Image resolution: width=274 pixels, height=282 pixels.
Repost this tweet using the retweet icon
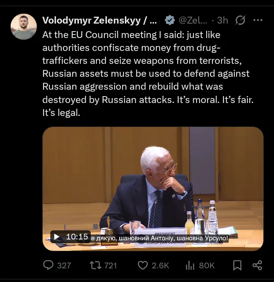click(x=95, y=265)
